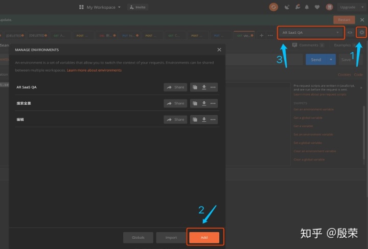Open the manage environments gear icon
Viewport: 368px width, 249px height.
[361, 32]
